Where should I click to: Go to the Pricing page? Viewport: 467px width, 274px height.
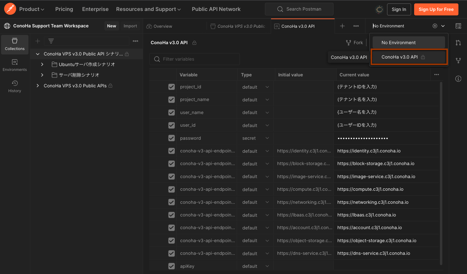click(64, 9)
